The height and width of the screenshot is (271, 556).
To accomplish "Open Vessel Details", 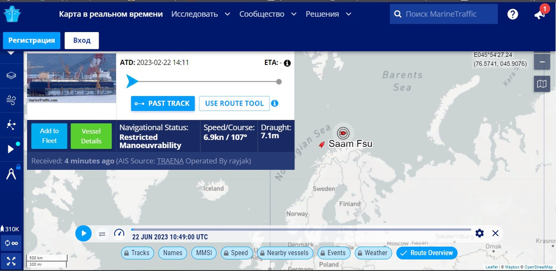I will click(x=91, y=136).
